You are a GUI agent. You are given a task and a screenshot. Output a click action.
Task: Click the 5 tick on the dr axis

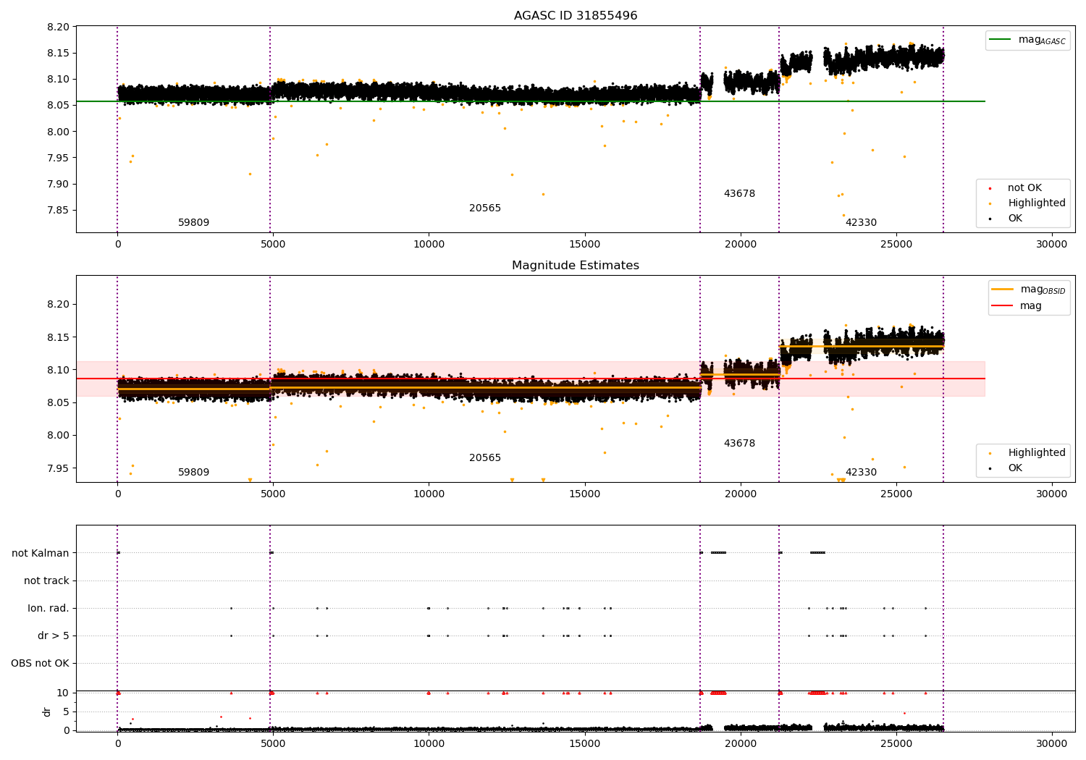66,712
